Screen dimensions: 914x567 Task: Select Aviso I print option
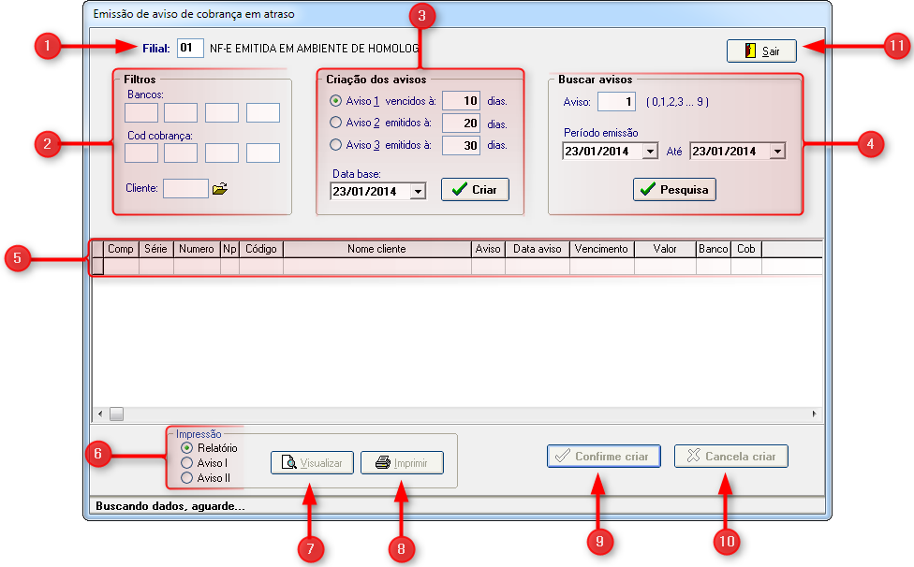coord(186,463)
